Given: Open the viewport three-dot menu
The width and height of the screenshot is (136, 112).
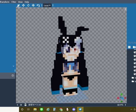Looking at the screenshot, I should tap(125, 9).
